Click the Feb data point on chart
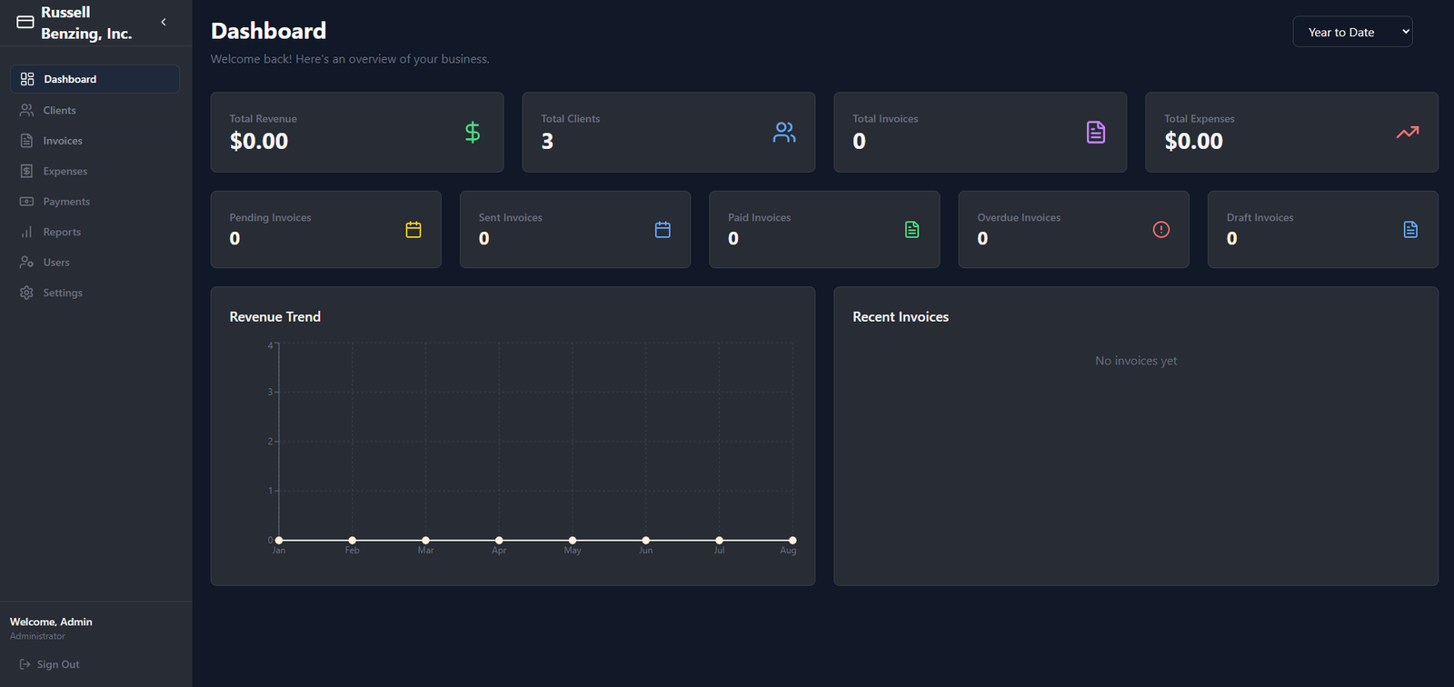 point(353,541)
